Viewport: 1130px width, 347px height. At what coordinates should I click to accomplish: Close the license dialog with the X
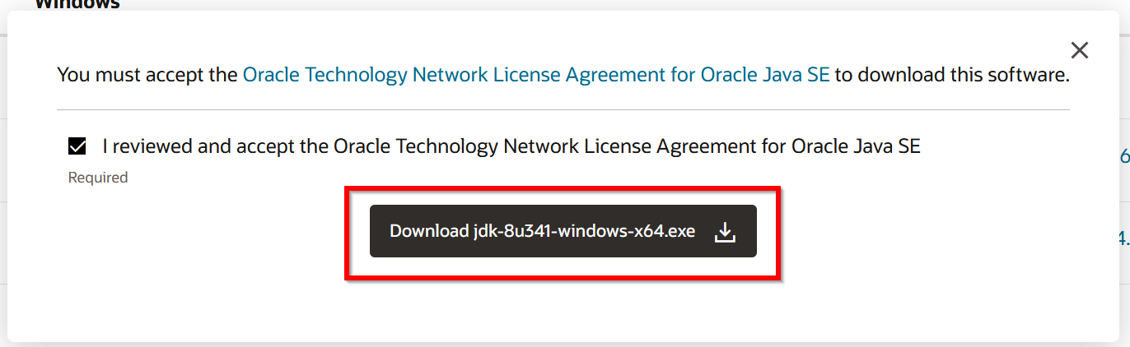pyautogui.click(x=1079, y=51)
